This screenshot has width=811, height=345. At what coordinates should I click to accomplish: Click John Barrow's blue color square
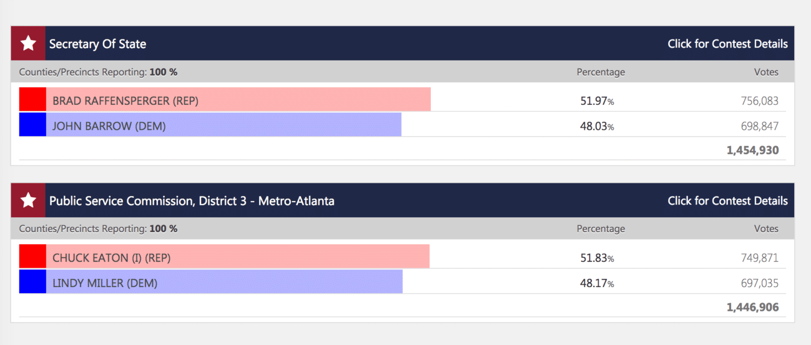[32, 125]
